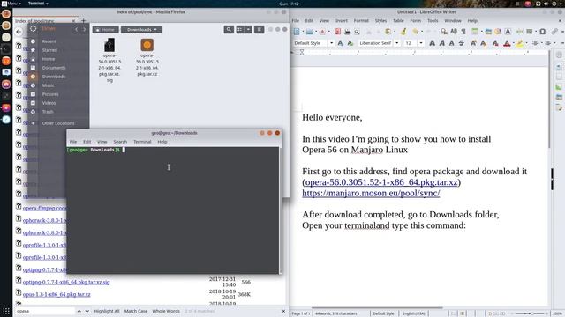Click the Export as PDF icon in Writer
The width and height of the screenshot is (565, 317).
click(x=338, y=32)
